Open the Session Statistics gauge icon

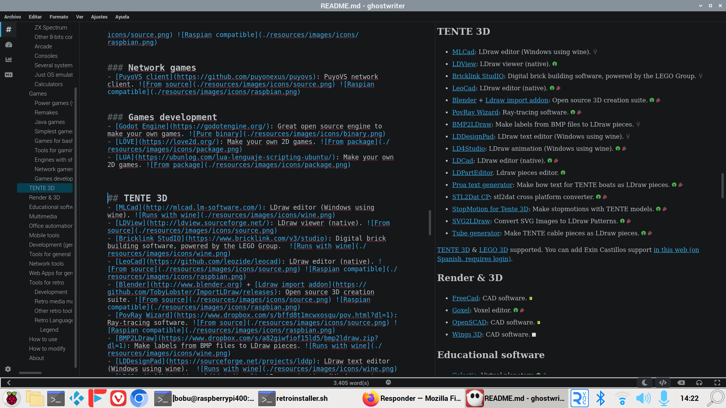click(x=9, y=45)
